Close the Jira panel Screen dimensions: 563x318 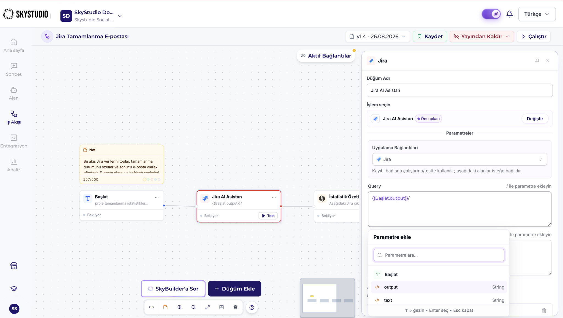point(548,61)
